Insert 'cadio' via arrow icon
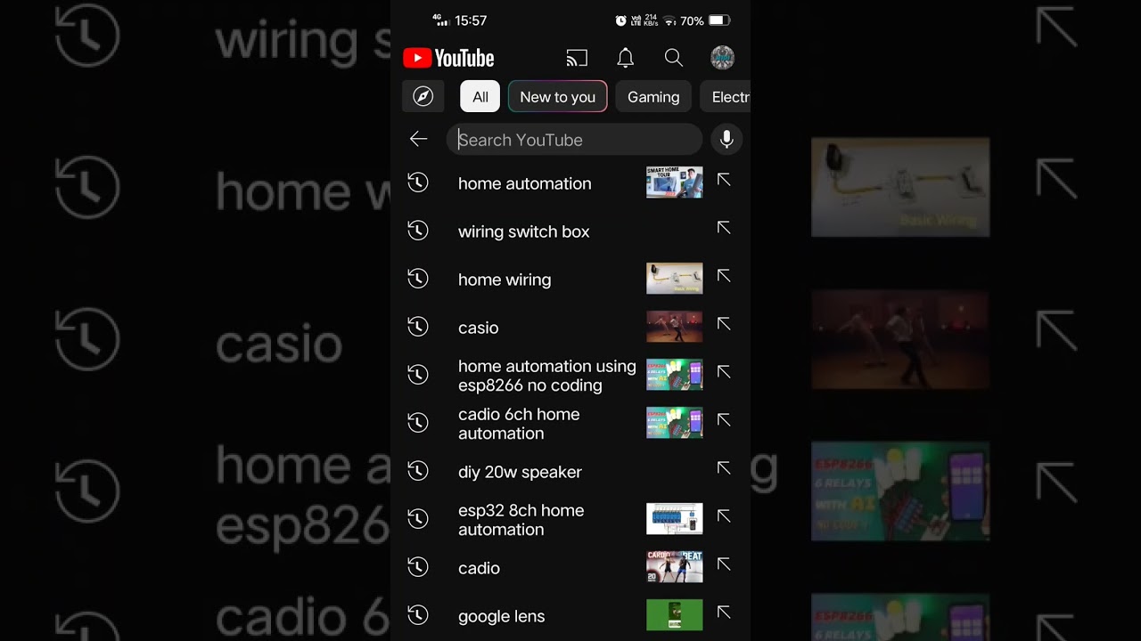Screen dimensions: 1141x641 point(724,564)
